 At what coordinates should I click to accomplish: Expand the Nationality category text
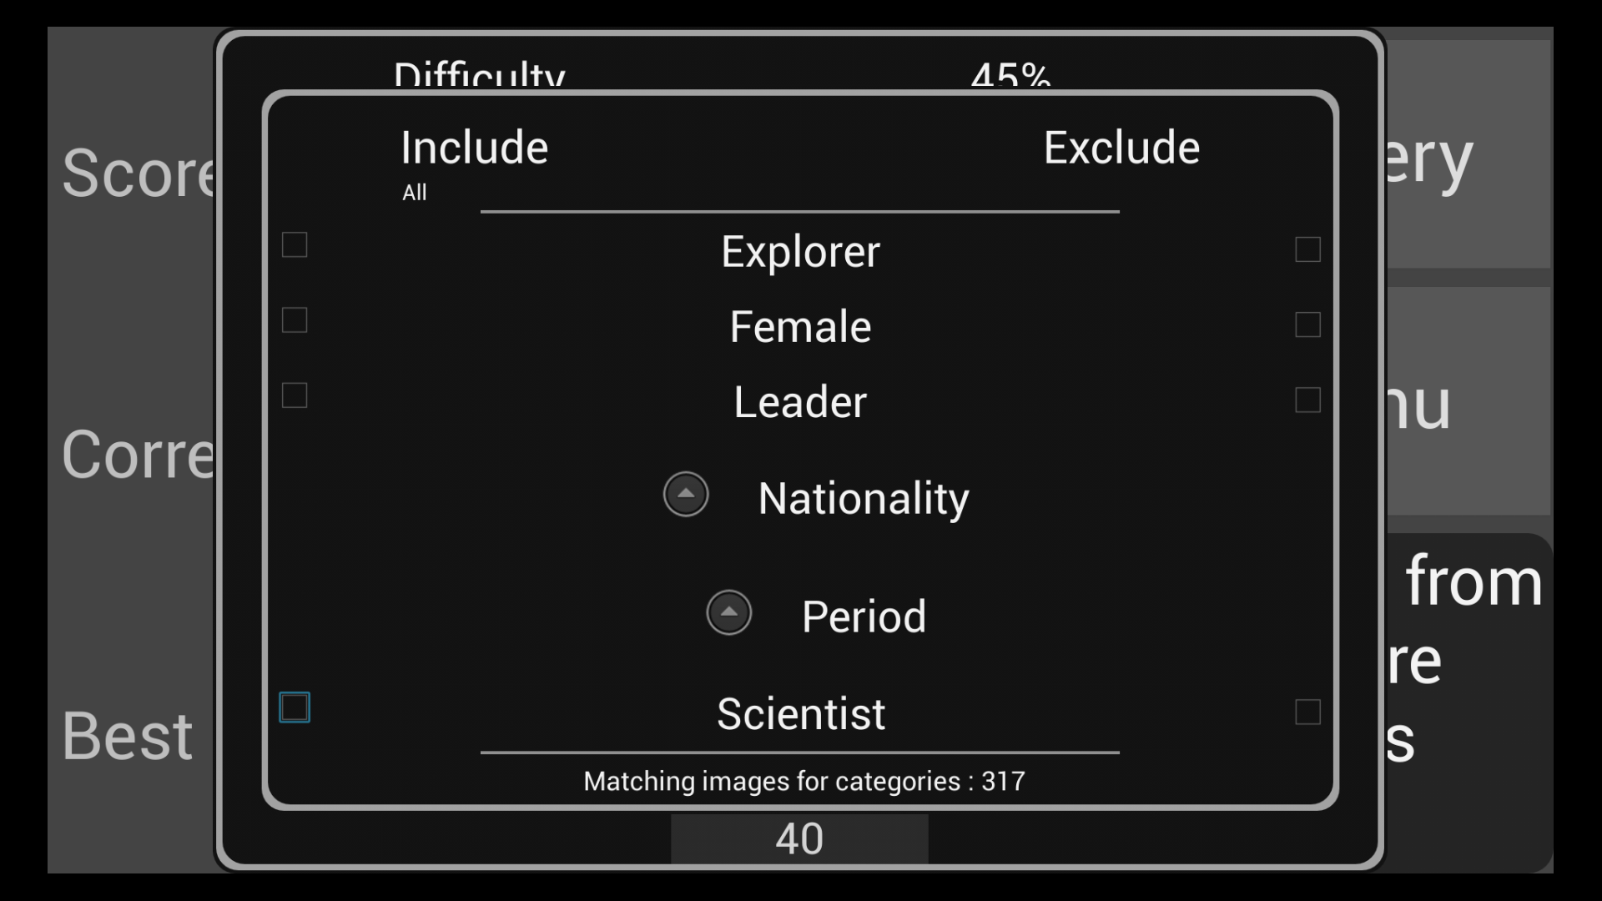point(863,498)
